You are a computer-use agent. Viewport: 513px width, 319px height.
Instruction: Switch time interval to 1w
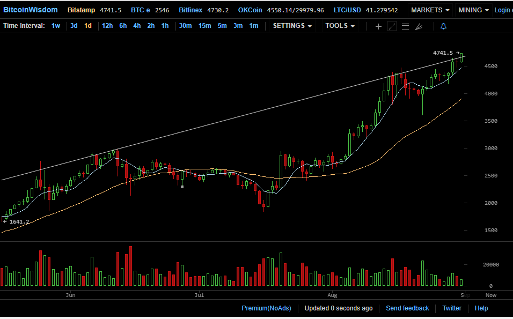coord(56,26)
